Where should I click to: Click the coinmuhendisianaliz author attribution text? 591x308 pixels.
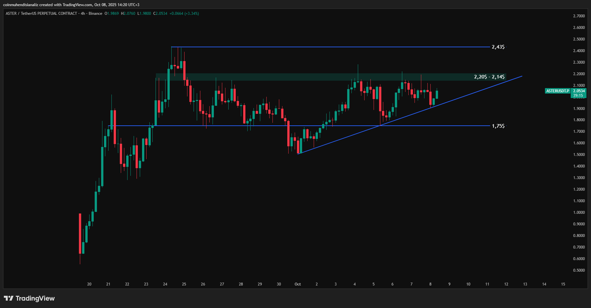coord(21,5)
